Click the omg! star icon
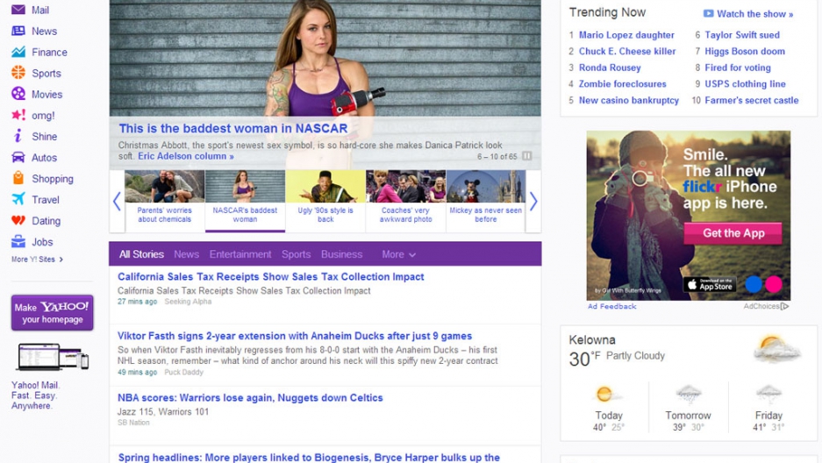The height and width of the screenshot is (463, 822). (18, 115)
